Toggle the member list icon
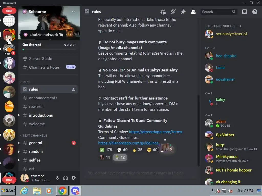The height and width of the screenshot is (196, 262). (x=193, y=12)
